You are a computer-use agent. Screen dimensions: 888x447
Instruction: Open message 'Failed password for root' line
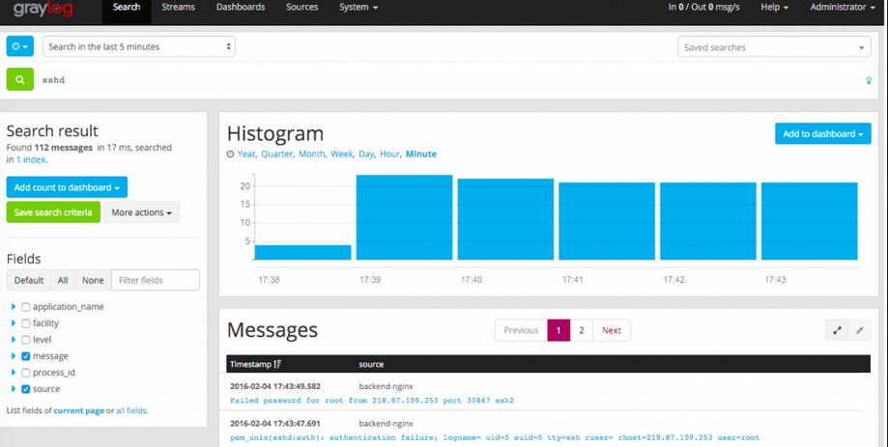pos(372,401)
